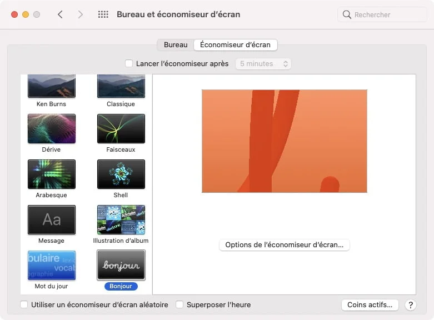Pick the Shell screensaver thumbnail
434x320 pixels.
(121, 174)
